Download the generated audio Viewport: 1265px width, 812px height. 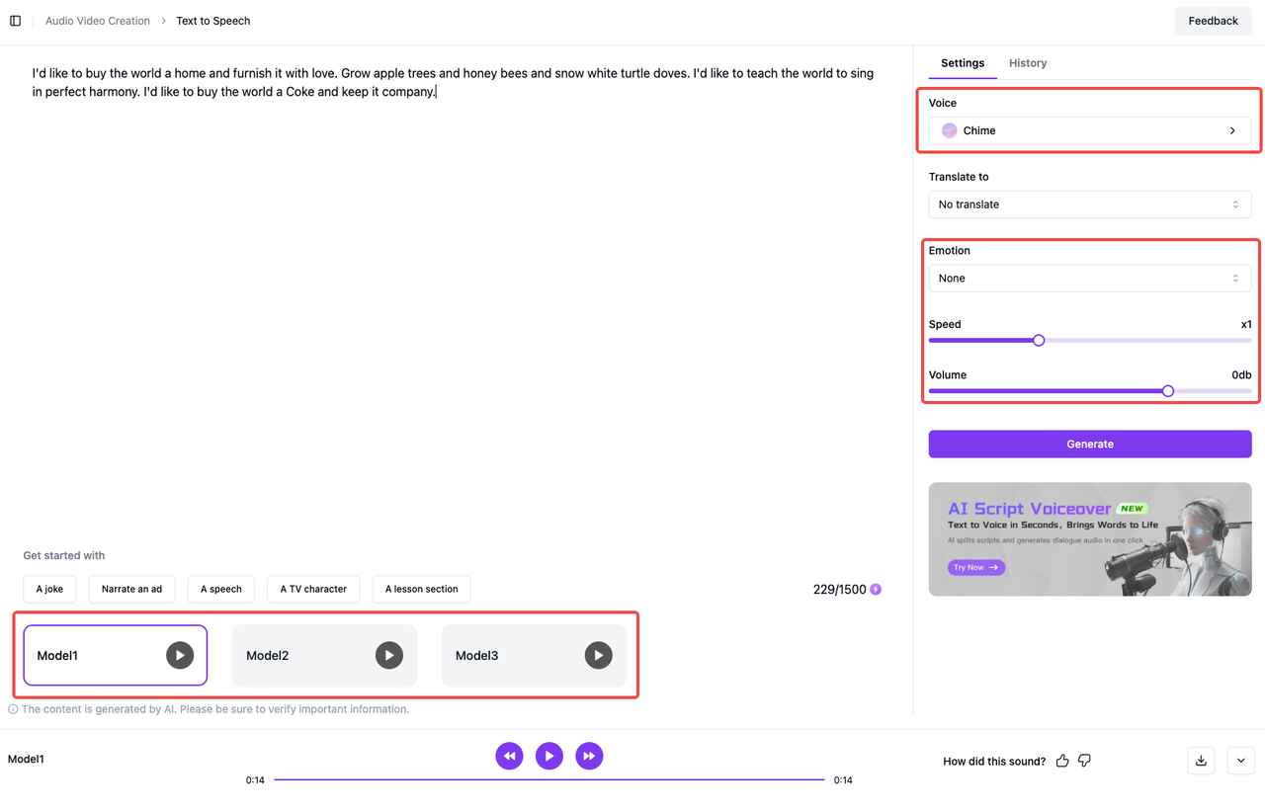[x=1201, y=761]
